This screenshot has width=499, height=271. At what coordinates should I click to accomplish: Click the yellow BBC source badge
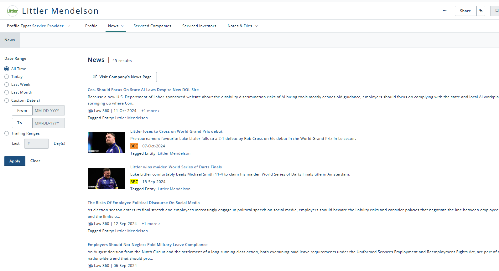coord(134,182)
